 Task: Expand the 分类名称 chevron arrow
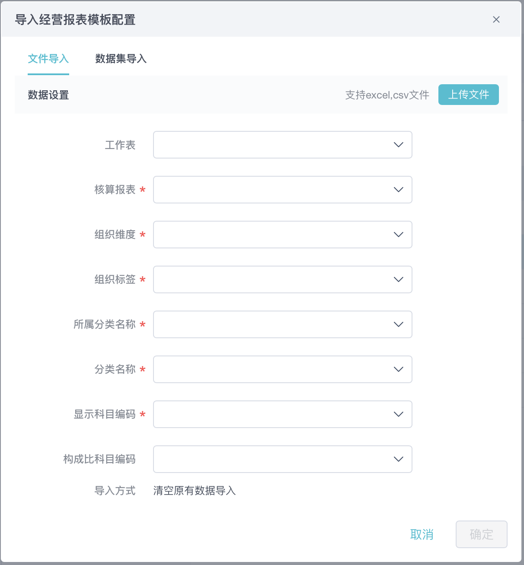(399, 369)
